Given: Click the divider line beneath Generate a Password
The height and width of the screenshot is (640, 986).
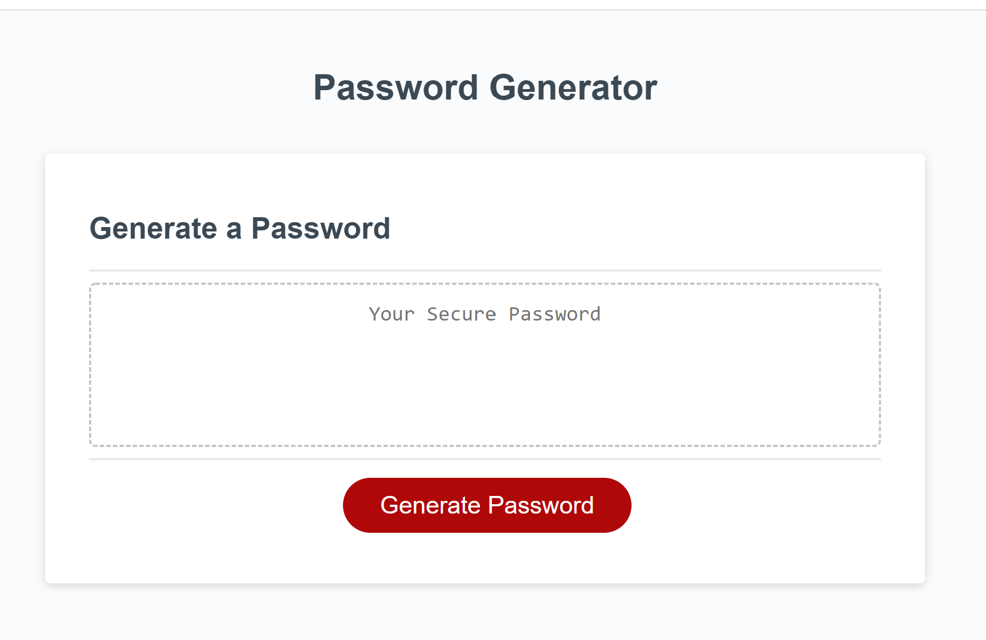Looking at the screenshot, I should (x=485, y=271).
